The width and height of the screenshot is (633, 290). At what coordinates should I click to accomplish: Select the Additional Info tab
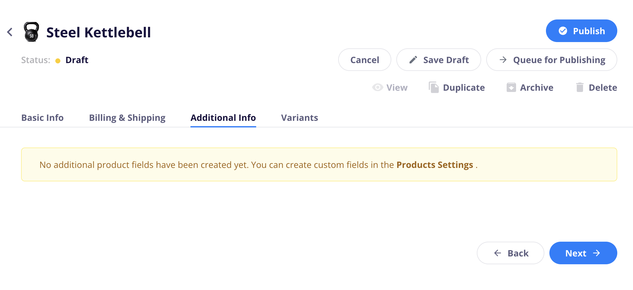click(223, 118)
